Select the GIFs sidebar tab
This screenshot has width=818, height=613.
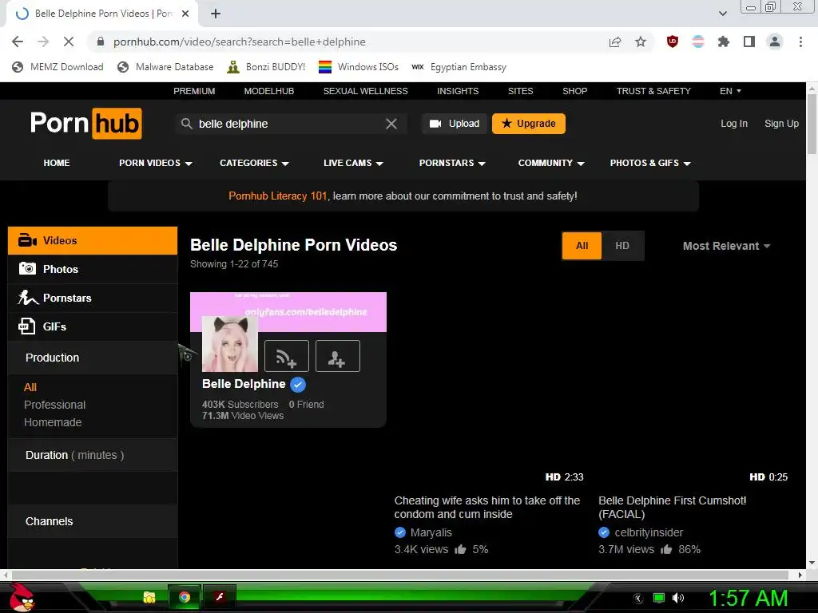coord(93,326)
